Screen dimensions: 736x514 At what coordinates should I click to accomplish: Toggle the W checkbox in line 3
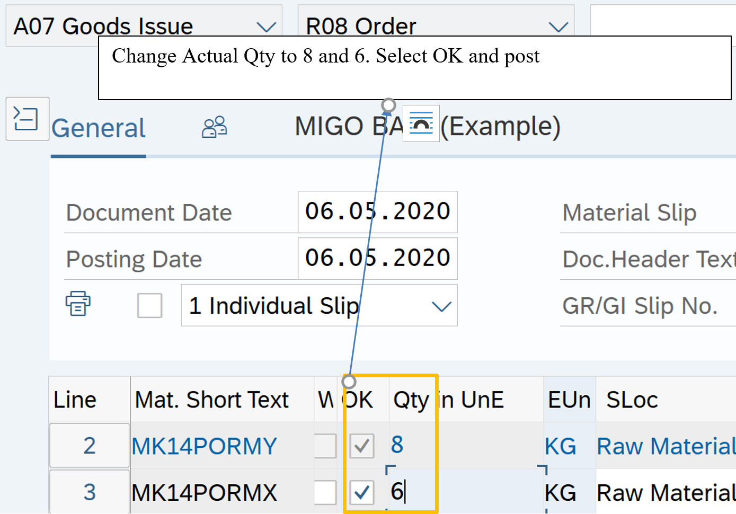325,492
